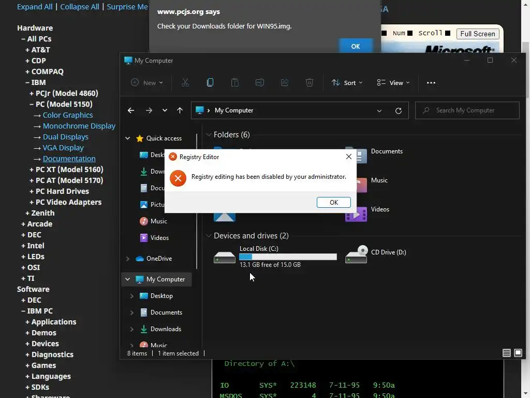This screenshot has width=530, height=398.
Task: Go up one folder level arrow
Action: 180,110
